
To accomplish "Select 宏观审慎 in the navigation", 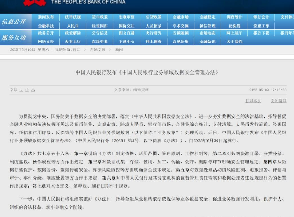I will (127, 17).
